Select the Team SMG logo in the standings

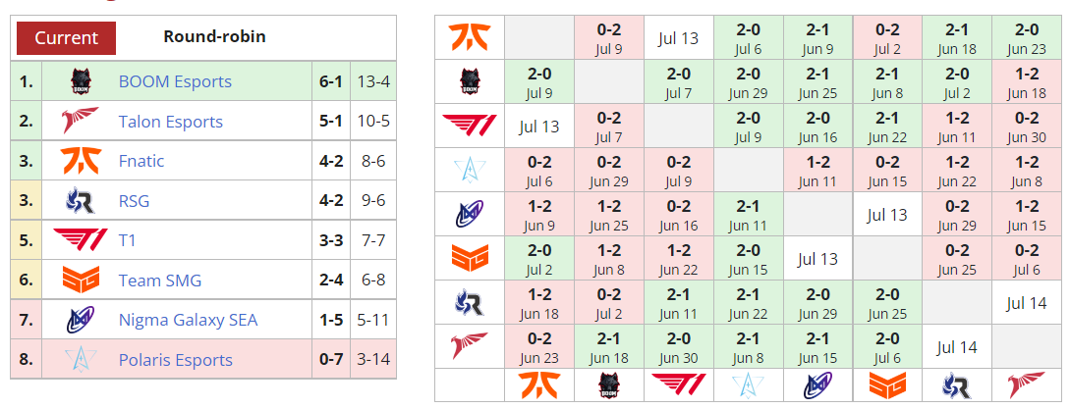(x=81, y=281)
